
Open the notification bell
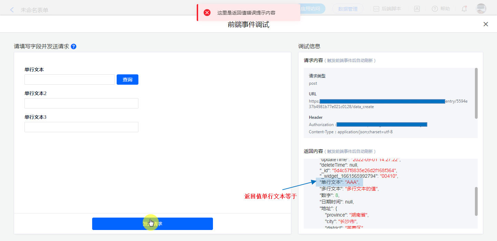[x=464, y=9]
